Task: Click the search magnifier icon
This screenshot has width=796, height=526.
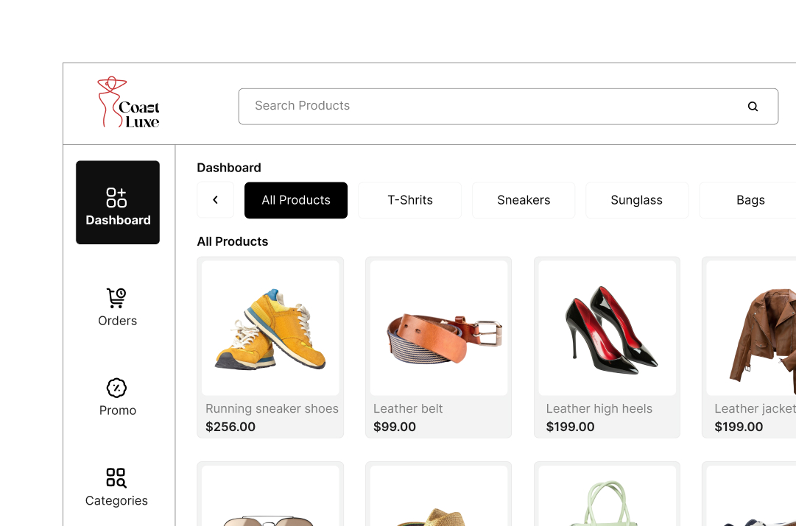Action: (x=753, y=107)
